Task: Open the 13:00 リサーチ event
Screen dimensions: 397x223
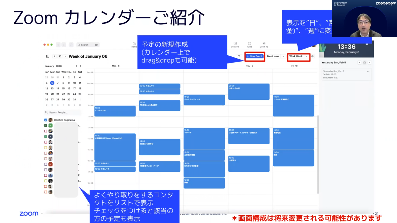Action: pyautogui.click(x=204, y=139)
